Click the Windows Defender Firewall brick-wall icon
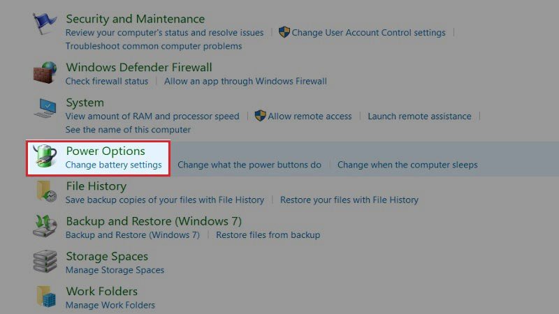The image size is (559, 314). 45,73
